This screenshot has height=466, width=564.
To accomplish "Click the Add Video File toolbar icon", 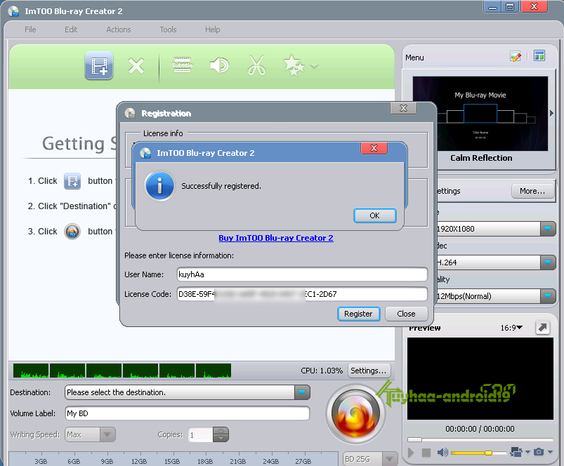I will tap(99, 66).
